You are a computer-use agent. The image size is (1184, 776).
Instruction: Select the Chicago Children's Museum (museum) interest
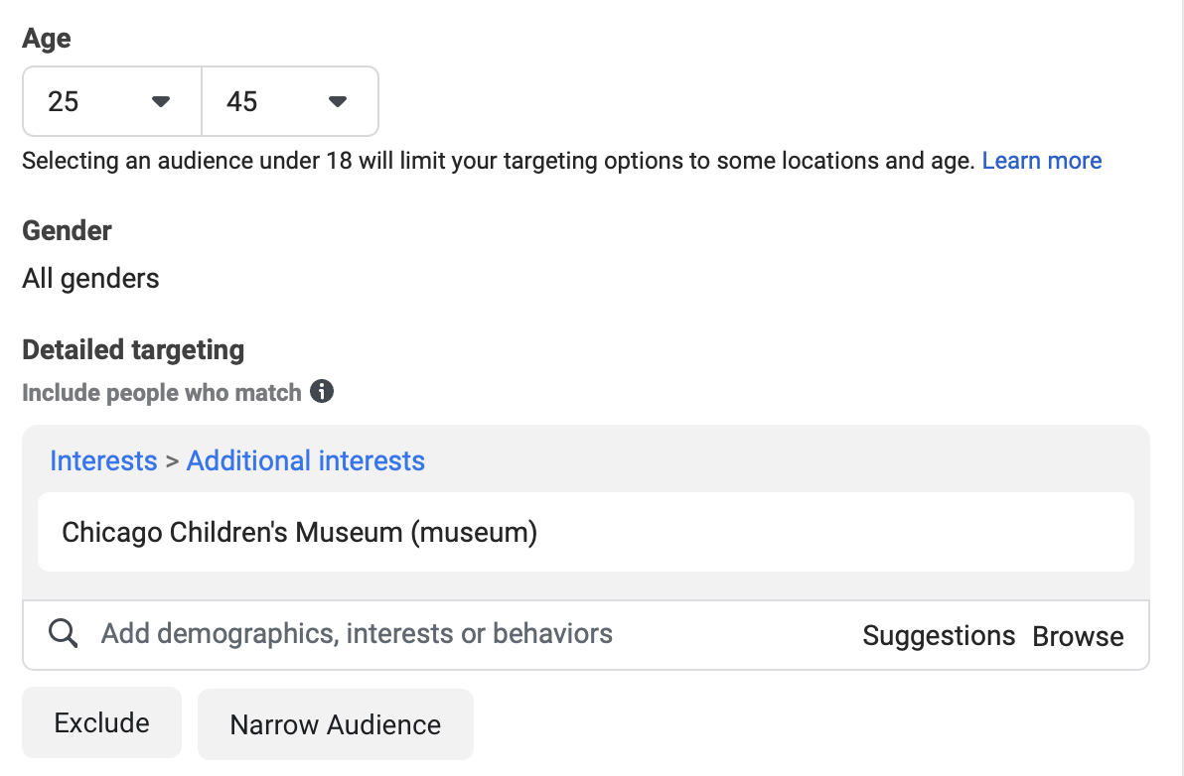[x=586, y=532]
